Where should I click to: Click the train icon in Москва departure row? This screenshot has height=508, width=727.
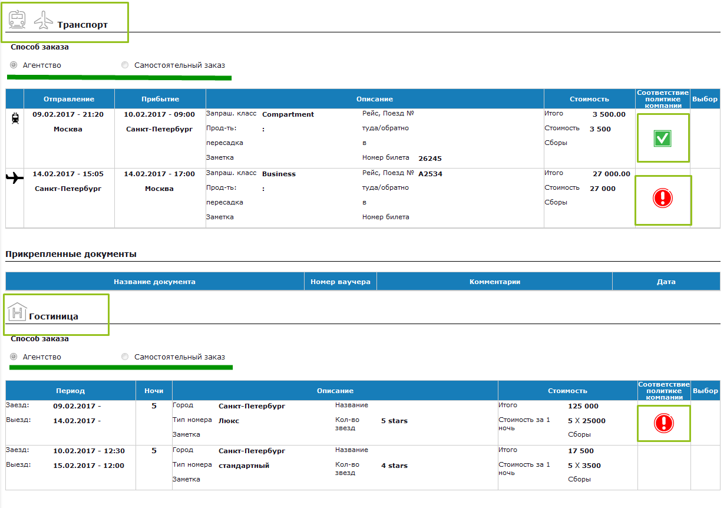point(15,118)
